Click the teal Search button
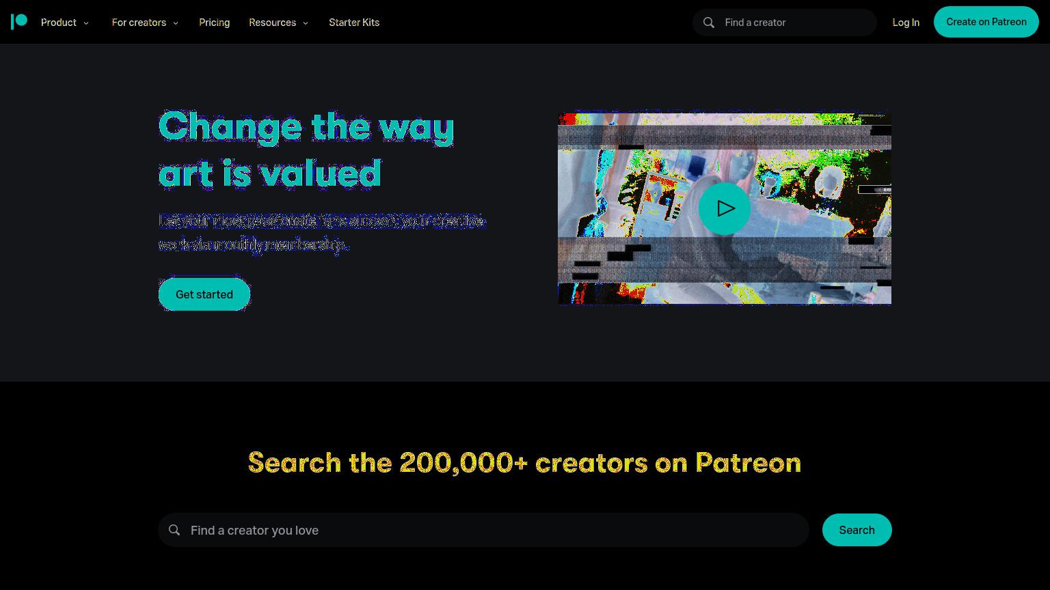The image size is (1050, 590). pos(857,530)
